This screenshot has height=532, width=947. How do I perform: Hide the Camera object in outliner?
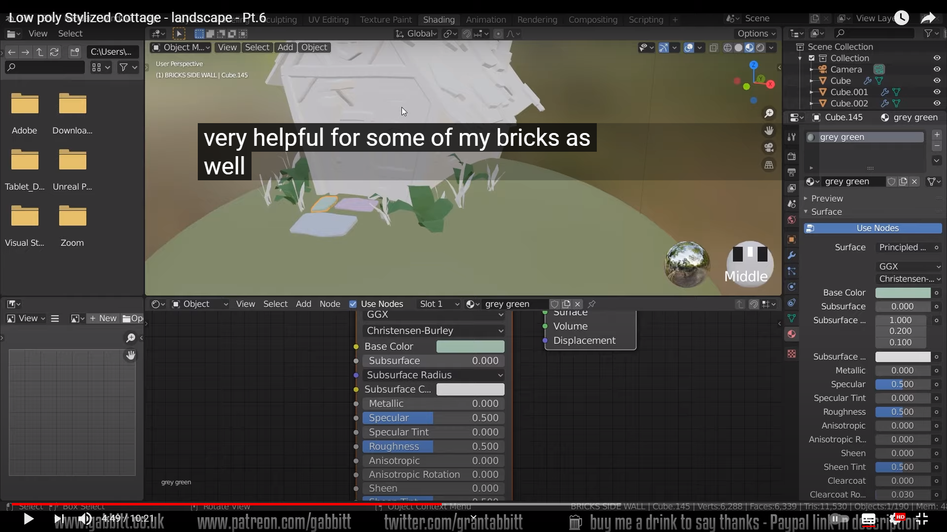pyautogui.click(x=937, y=69)
